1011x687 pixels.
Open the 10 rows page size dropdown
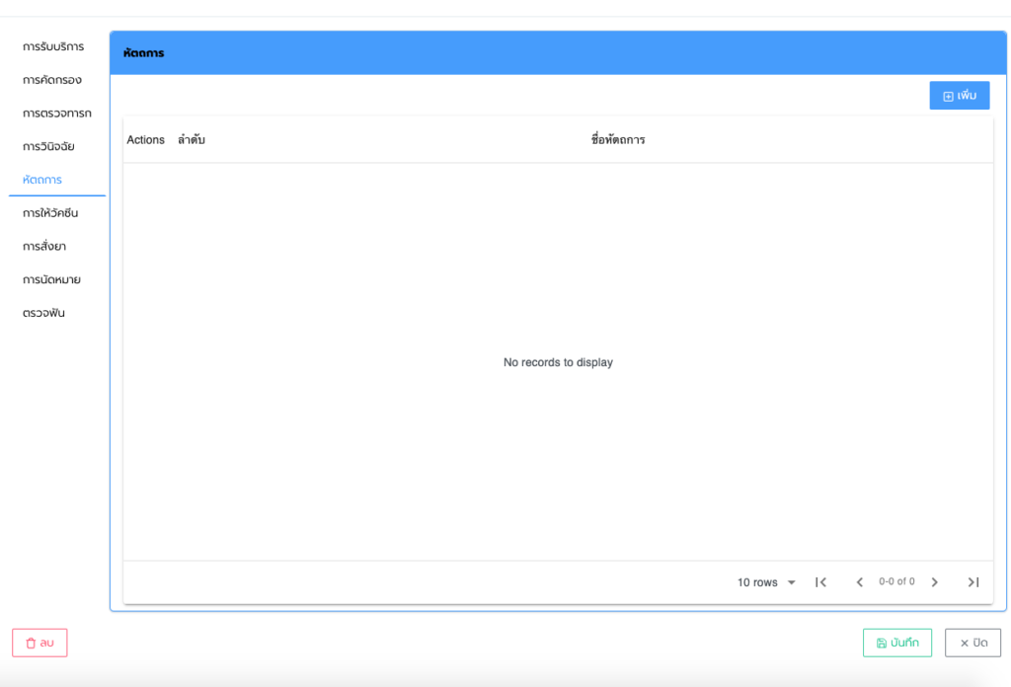[766, 582]
